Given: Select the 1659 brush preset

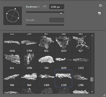Looking at the screenshot, I should pyautogui.click(x=64, y=61).
